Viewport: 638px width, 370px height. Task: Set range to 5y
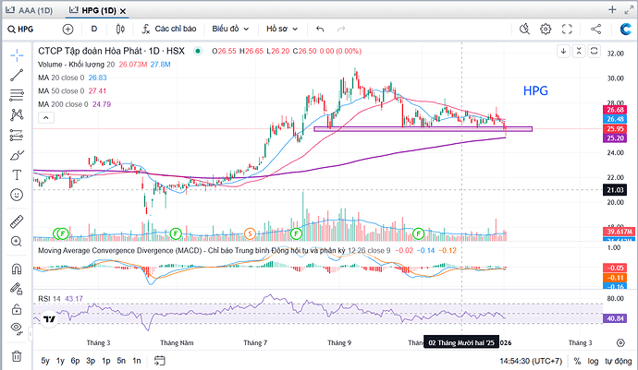[45, 361]
